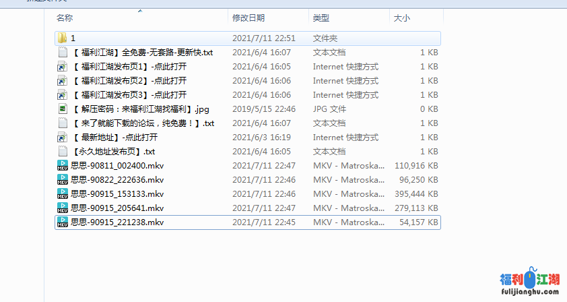The width and height of the screenshot is (567, 302).
Task: Select the text file icon for 永久地址发布页
Action: tap(62, 152)
